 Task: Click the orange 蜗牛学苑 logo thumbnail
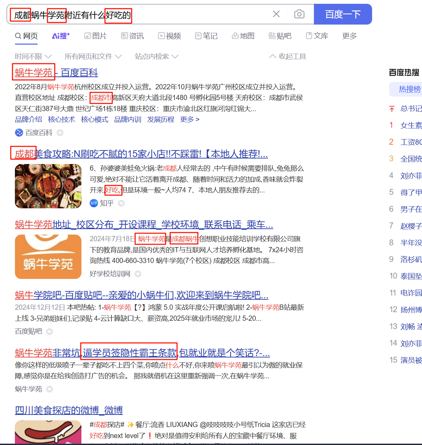coord(48,257)
